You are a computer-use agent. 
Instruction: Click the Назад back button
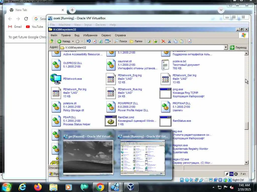pos(64,41)
